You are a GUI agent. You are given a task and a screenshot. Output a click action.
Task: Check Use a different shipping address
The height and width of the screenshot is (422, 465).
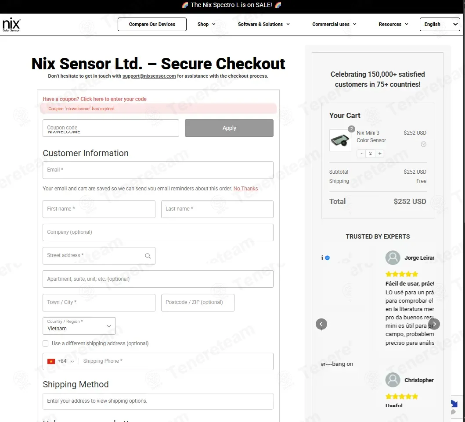pos(45,343)
